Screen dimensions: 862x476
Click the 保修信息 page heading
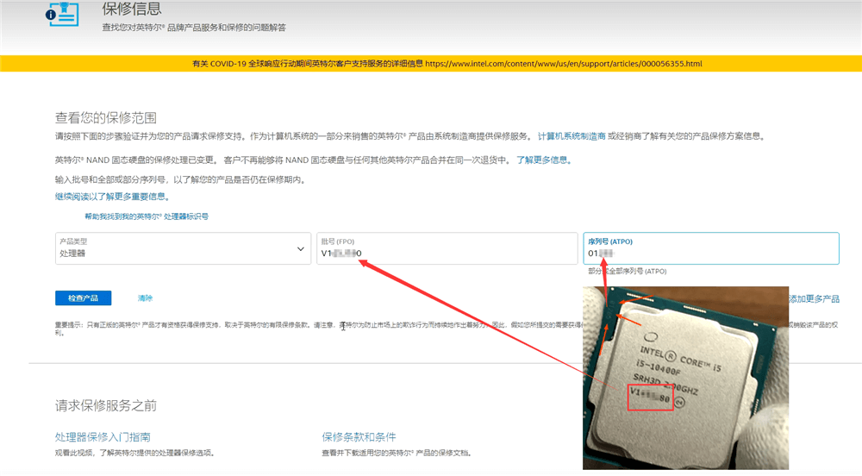tap(132, 9)
